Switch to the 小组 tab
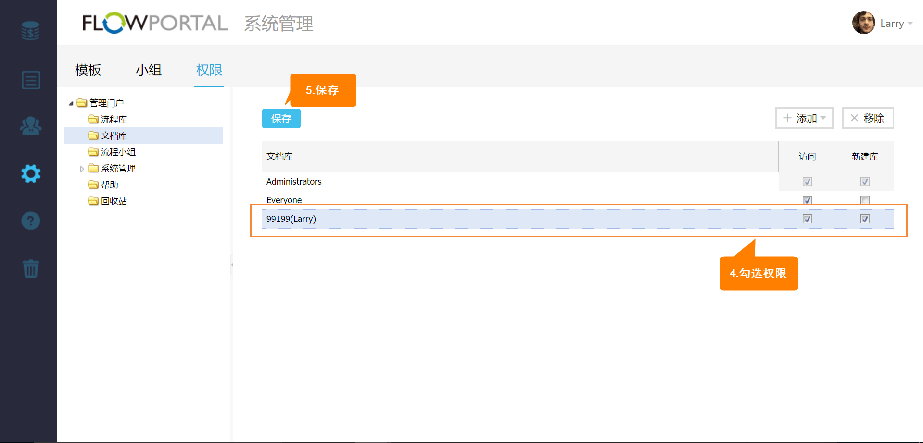Screen dimensions: 923x443 [x=149, y=70]
